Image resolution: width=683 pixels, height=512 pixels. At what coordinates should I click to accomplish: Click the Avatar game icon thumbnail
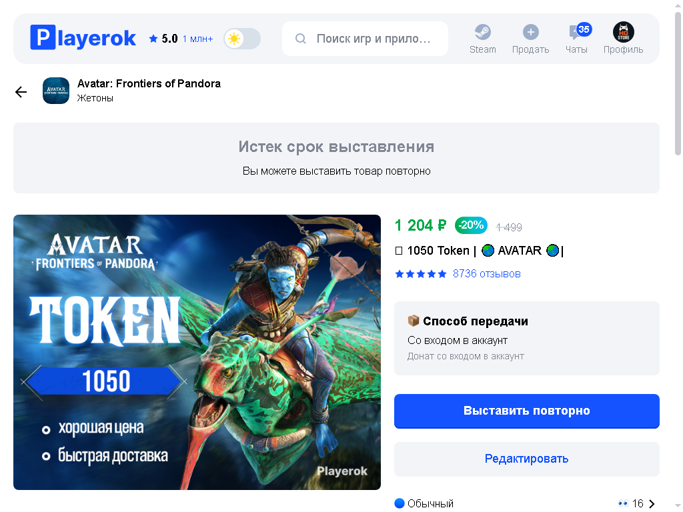(x=56, y=91)
